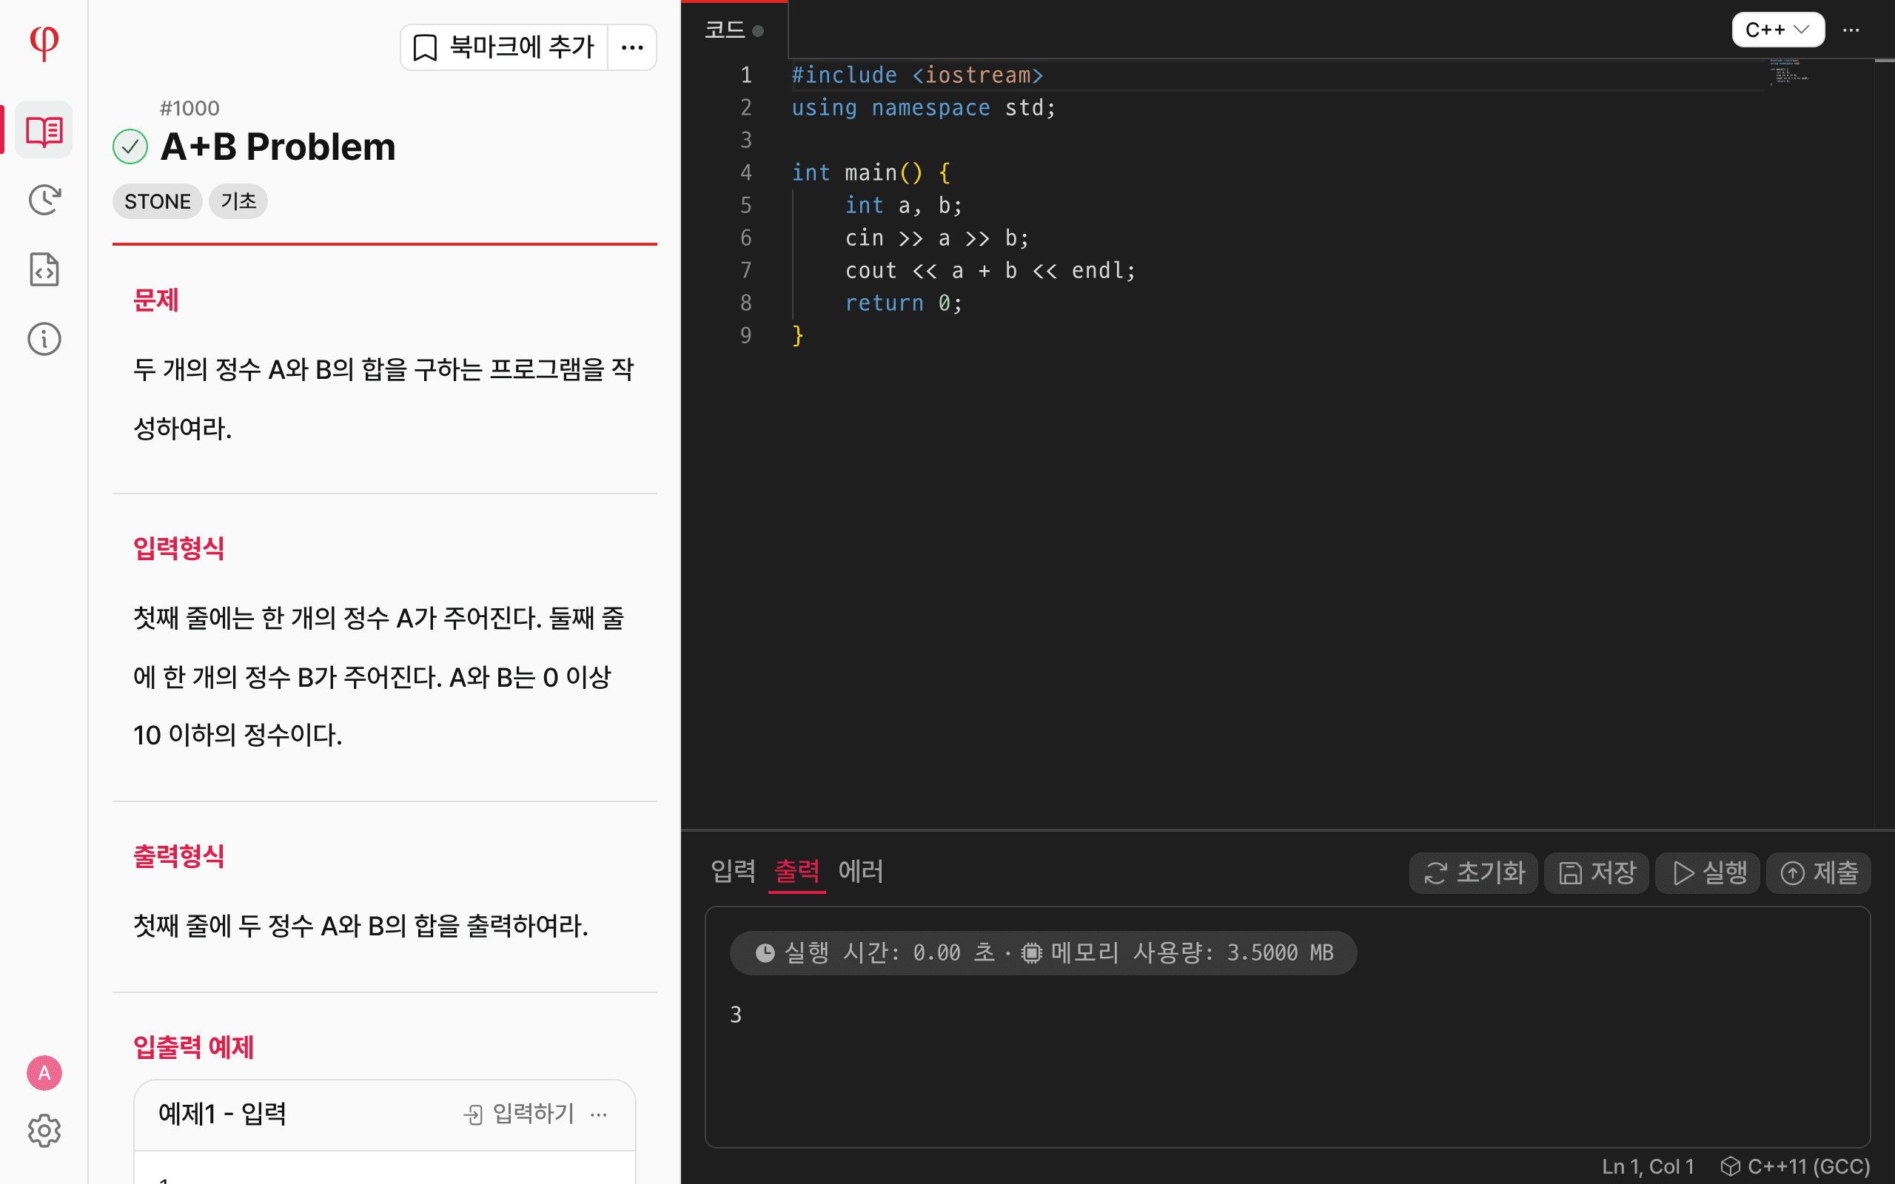The width and height of the screenshot is (1895, 1184).
Task: Click the STONE difficulty tag
Action: (158, 201)
